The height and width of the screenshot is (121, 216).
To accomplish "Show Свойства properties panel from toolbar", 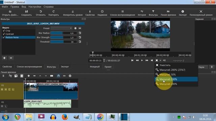I will click(x=90, y=13).
